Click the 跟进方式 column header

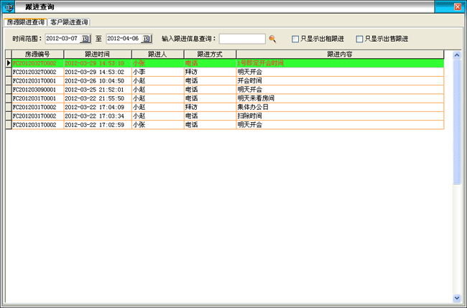coord(209,54)
